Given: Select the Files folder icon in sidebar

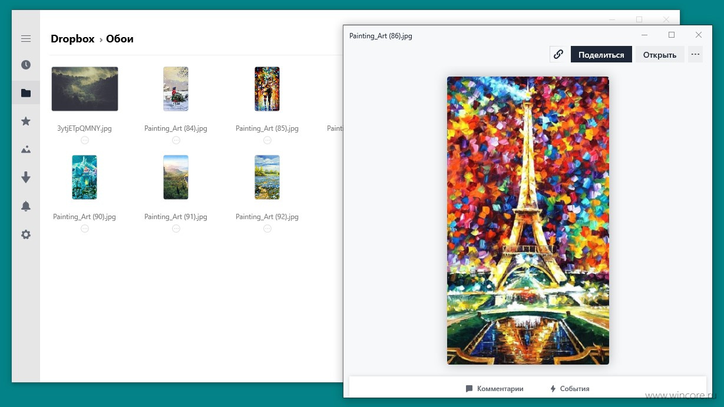Looking at the screenshot, I should point(26,93).
